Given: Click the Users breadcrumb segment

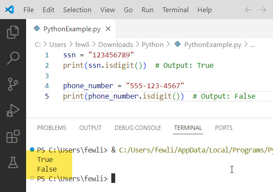Looking at the screenshot, I should pos(58,45).
